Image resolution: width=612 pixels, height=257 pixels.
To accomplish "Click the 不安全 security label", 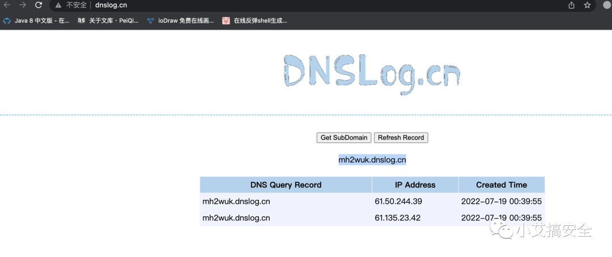I will point(76,6).
